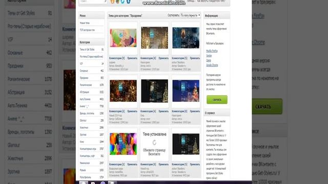The height and width of the screenshot is (184, 328).
Task: Open the pastel balloons theme thumbnail
Action: click(123, 38)
